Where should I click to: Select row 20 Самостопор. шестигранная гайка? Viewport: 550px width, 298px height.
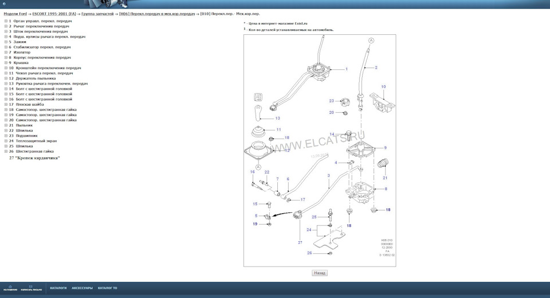point(42,120)
